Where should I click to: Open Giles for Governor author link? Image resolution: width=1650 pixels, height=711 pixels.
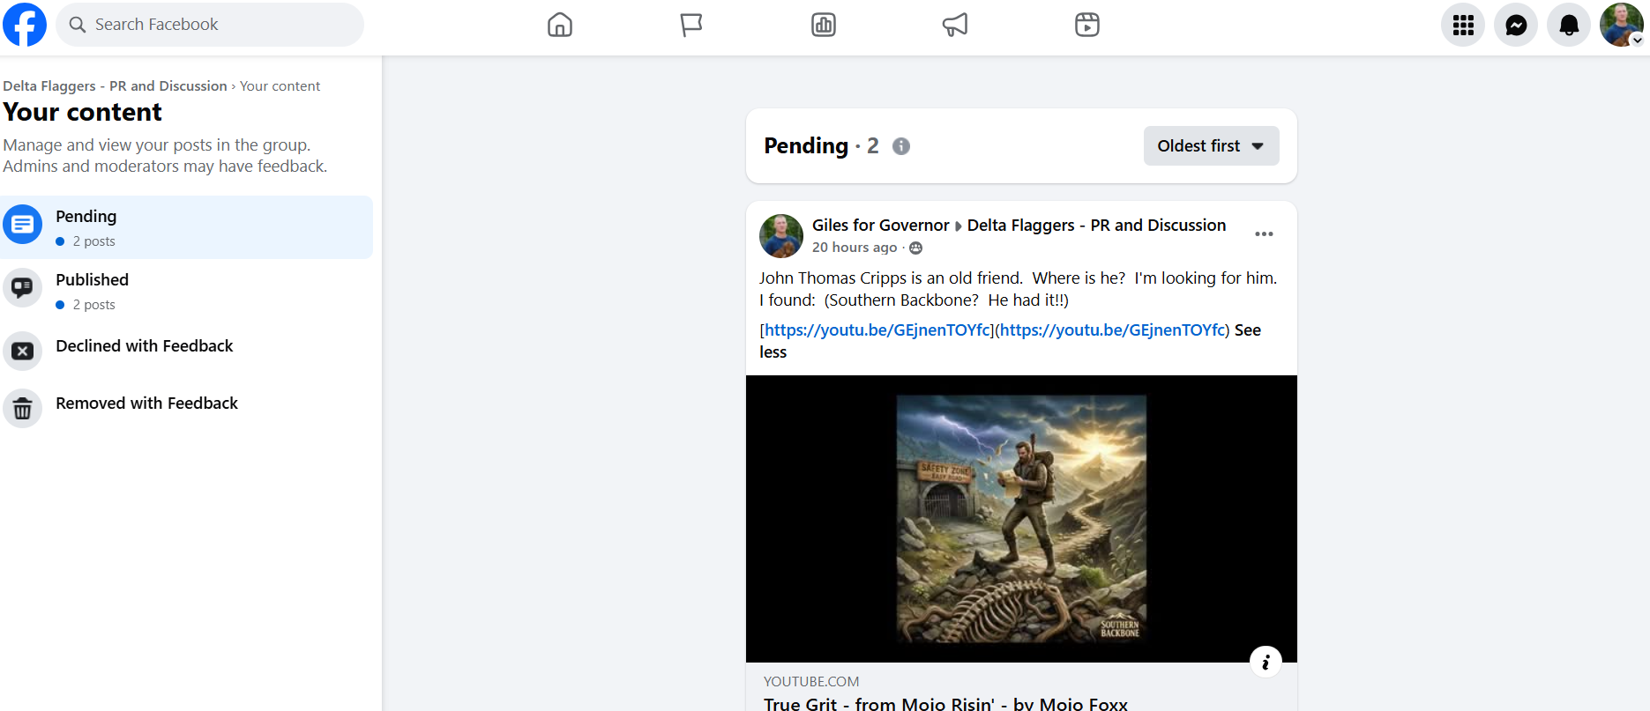pyautogui.click(x=881, y=226)
